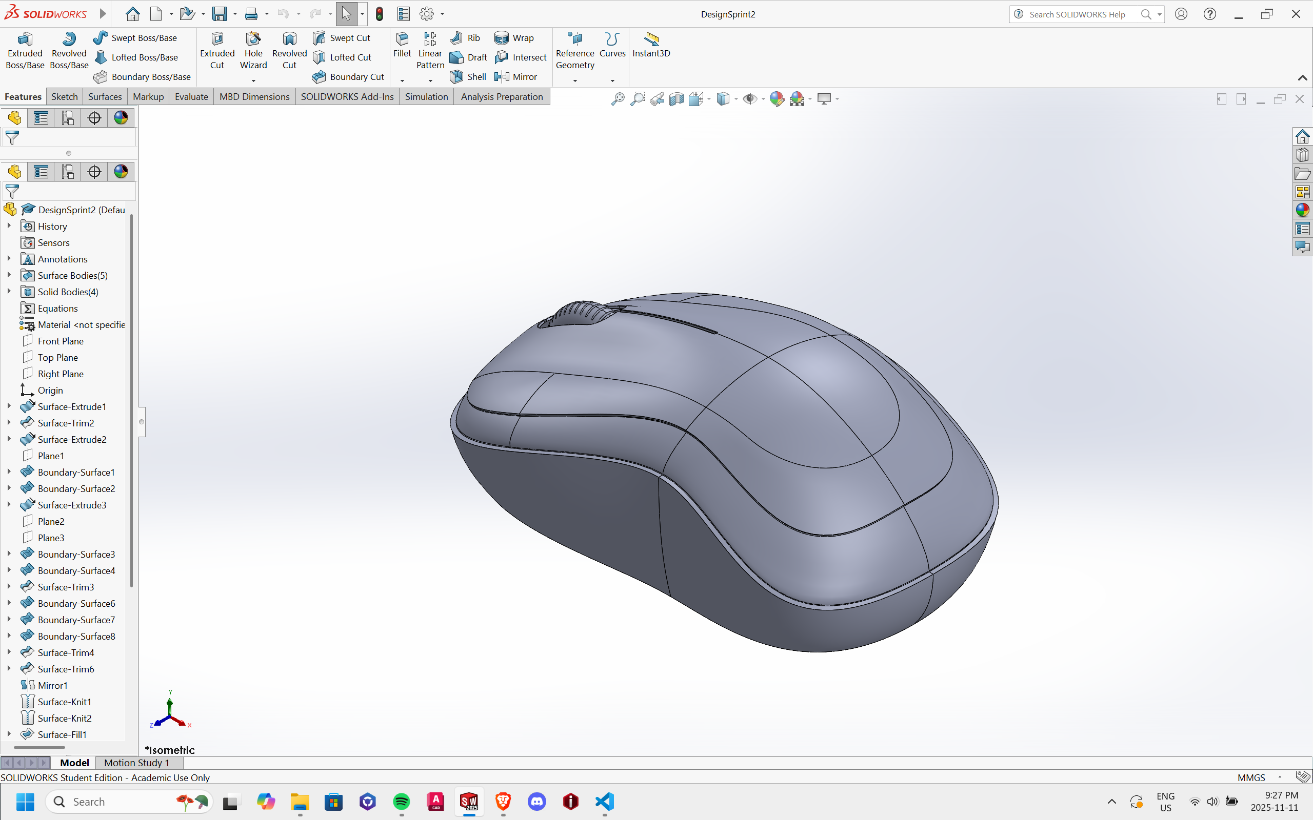Click Zoom to Fit icon
1313x820 pixels.
tap(618, 99)
